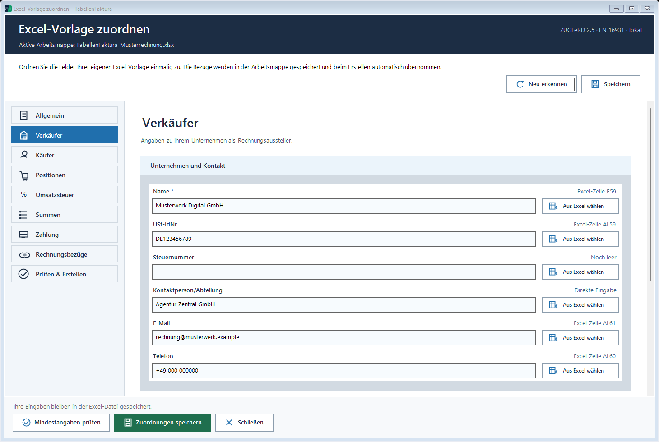Click the Excel table icon for Steuernummer row
This screenshot has height=442, width=659.
pyautogui.click(x=553, y=272)
